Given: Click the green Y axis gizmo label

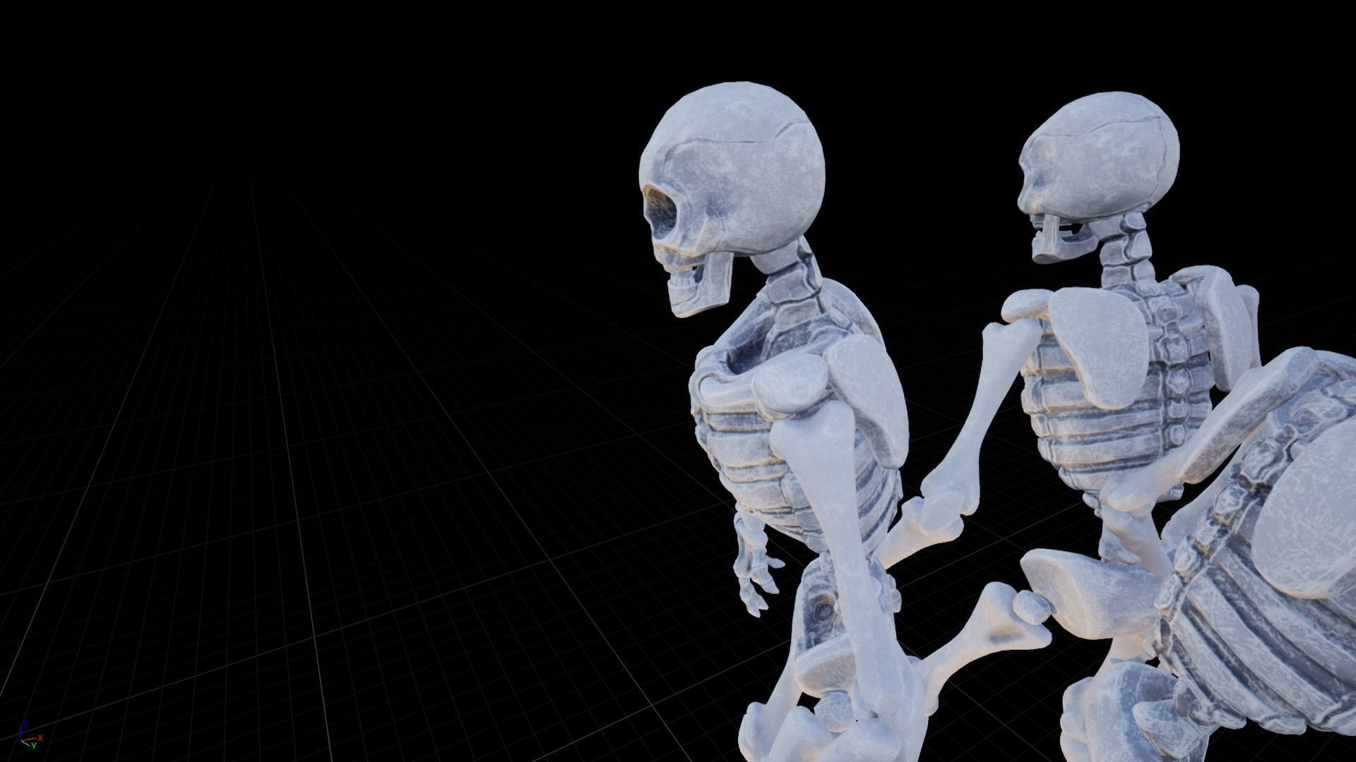Looking at the screenshot, I should click(33, 746).
